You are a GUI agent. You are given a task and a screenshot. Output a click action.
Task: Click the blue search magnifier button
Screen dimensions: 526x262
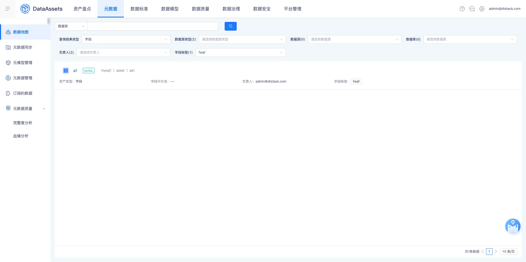(231, 26)
